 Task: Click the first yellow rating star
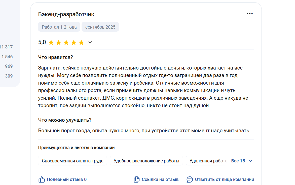coord(51,43)
